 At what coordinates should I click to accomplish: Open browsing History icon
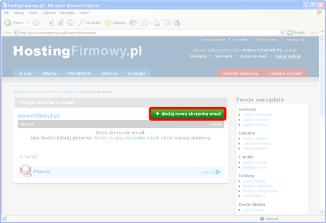pyautogui.click(x=133, y=23)
